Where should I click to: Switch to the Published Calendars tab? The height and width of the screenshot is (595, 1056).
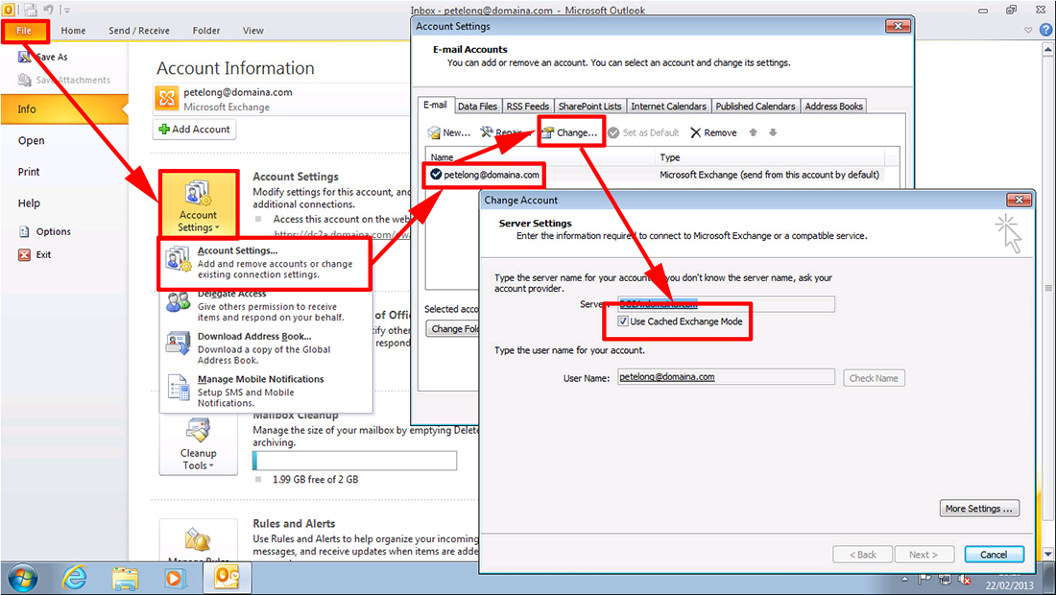point(755,107)
